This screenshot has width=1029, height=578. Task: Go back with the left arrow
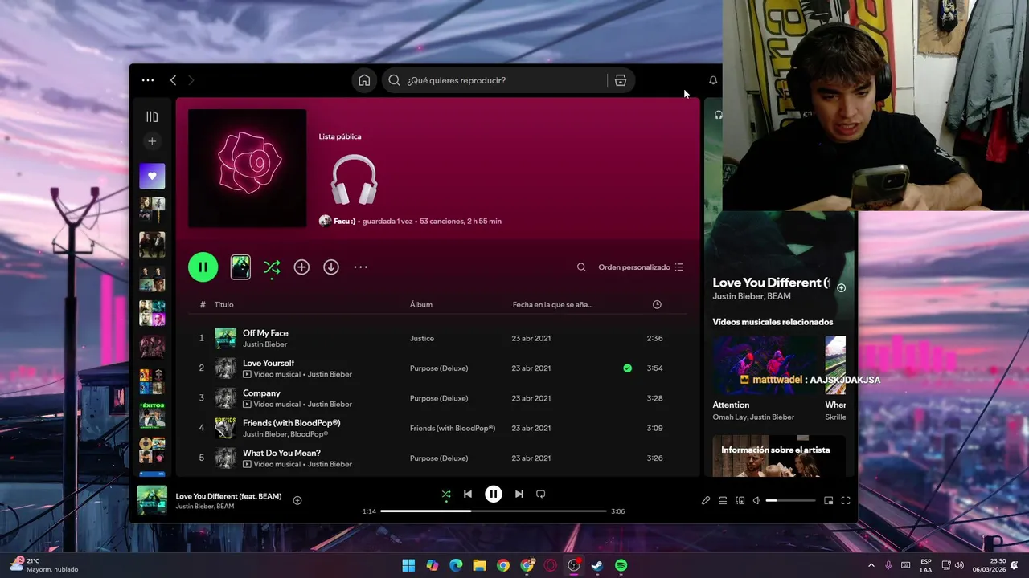click(173, 80)
